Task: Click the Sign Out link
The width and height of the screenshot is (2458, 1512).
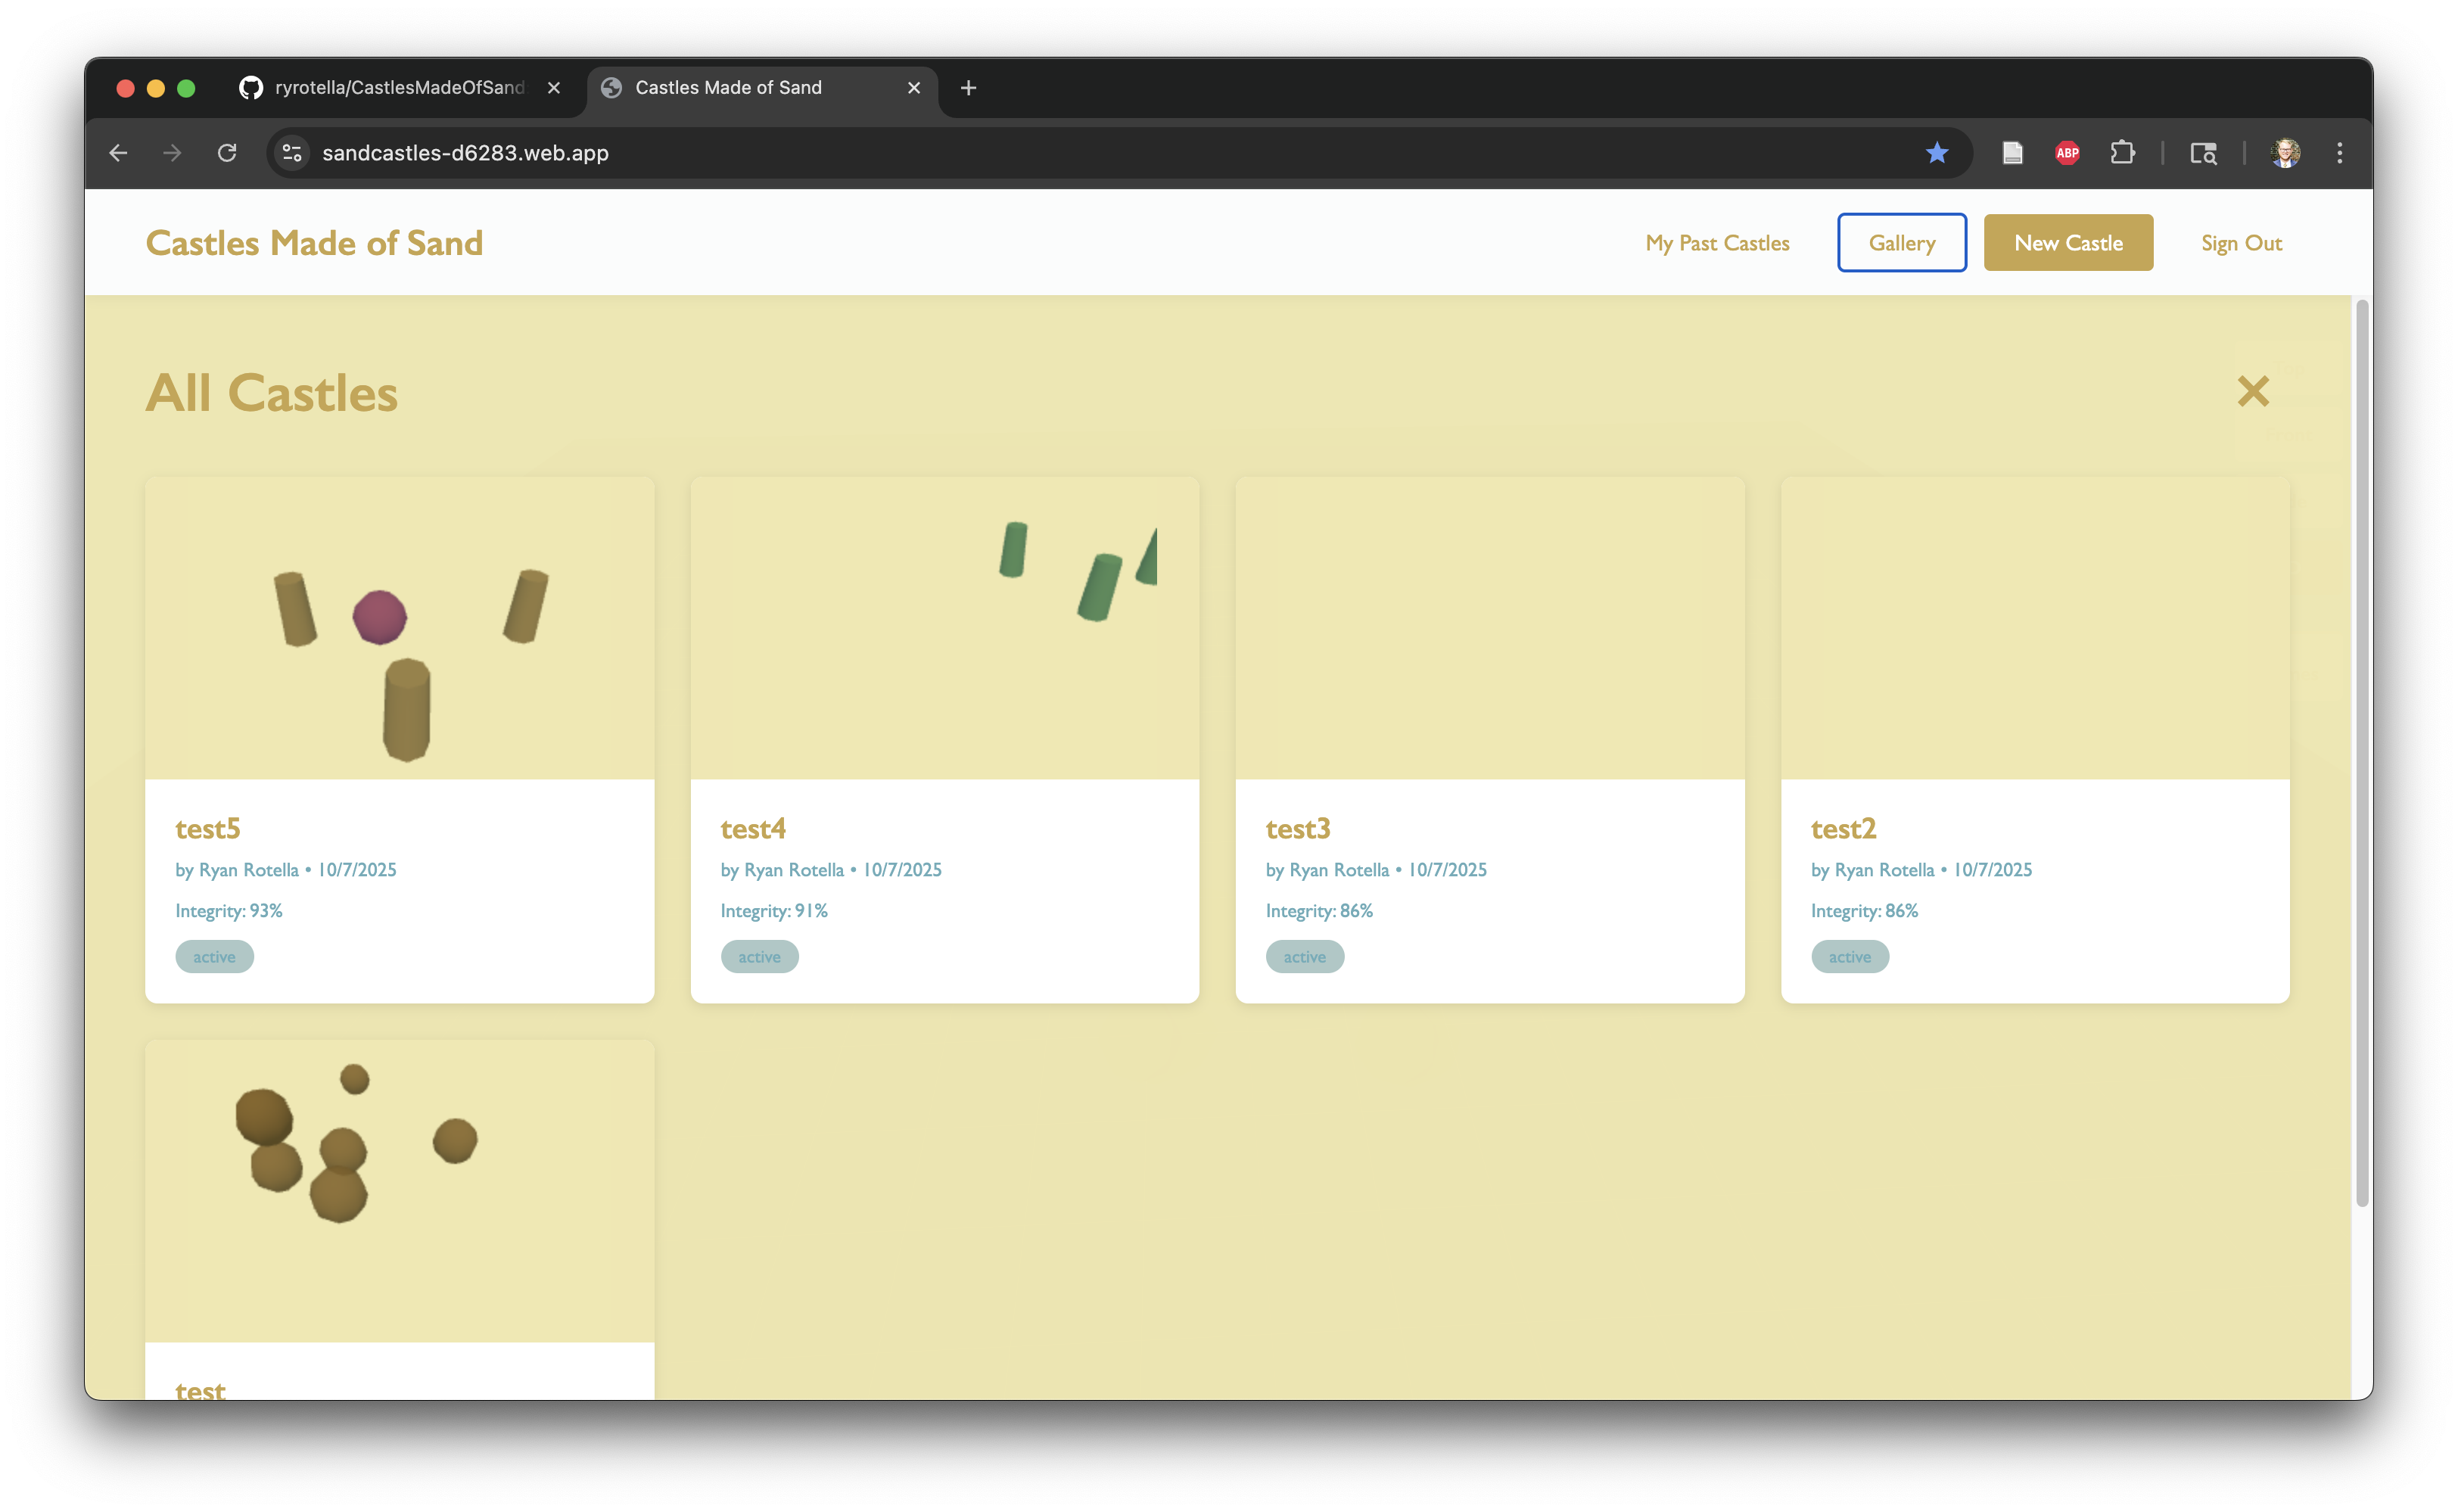Action: pos(2240,243)
